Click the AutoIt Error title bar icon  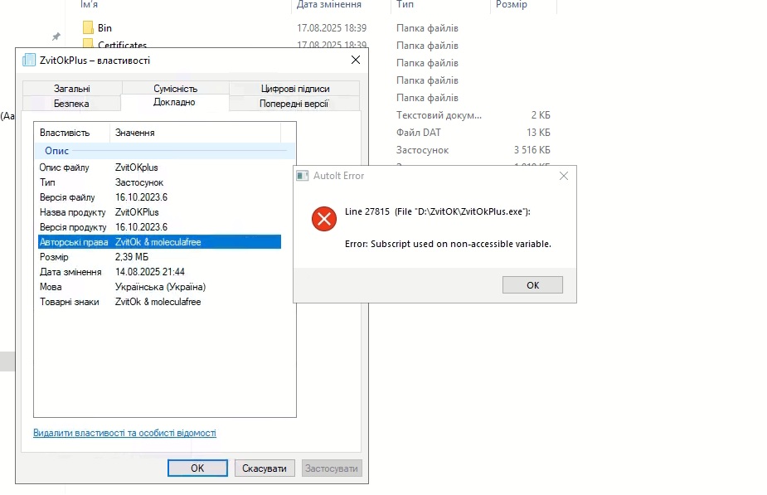303,176
